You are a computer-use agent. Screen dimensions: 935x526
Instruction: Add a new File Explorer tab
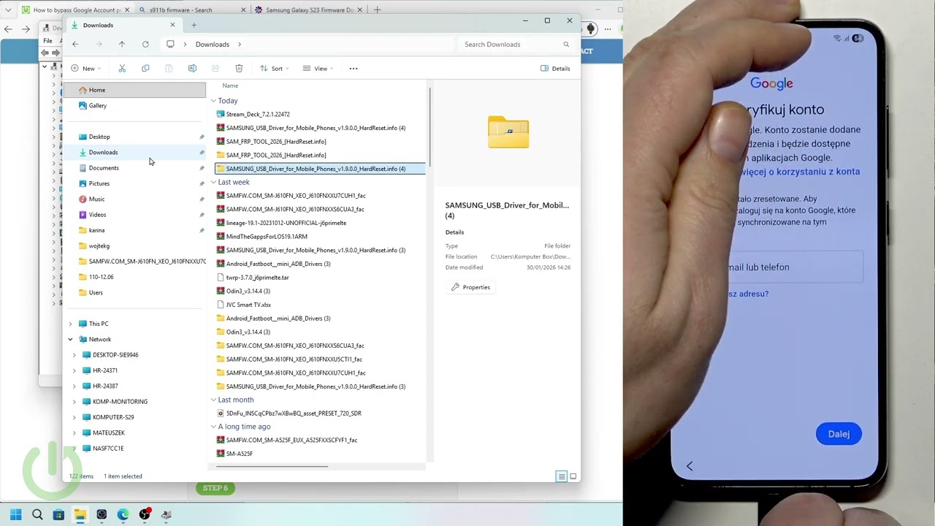click(x=194, y=26)
